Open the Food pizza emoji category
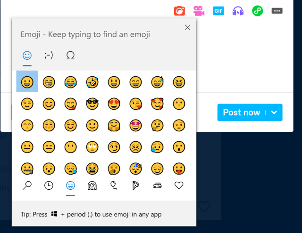 coord(135,185)
